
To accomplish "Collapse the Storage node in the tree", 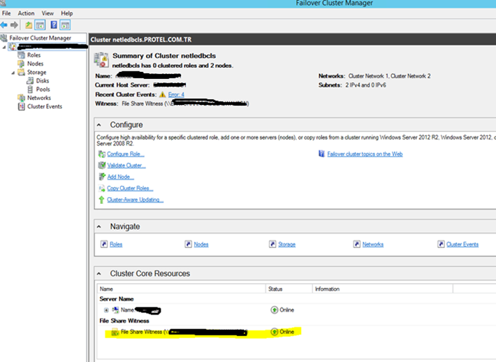I will [x=12, y=72].
